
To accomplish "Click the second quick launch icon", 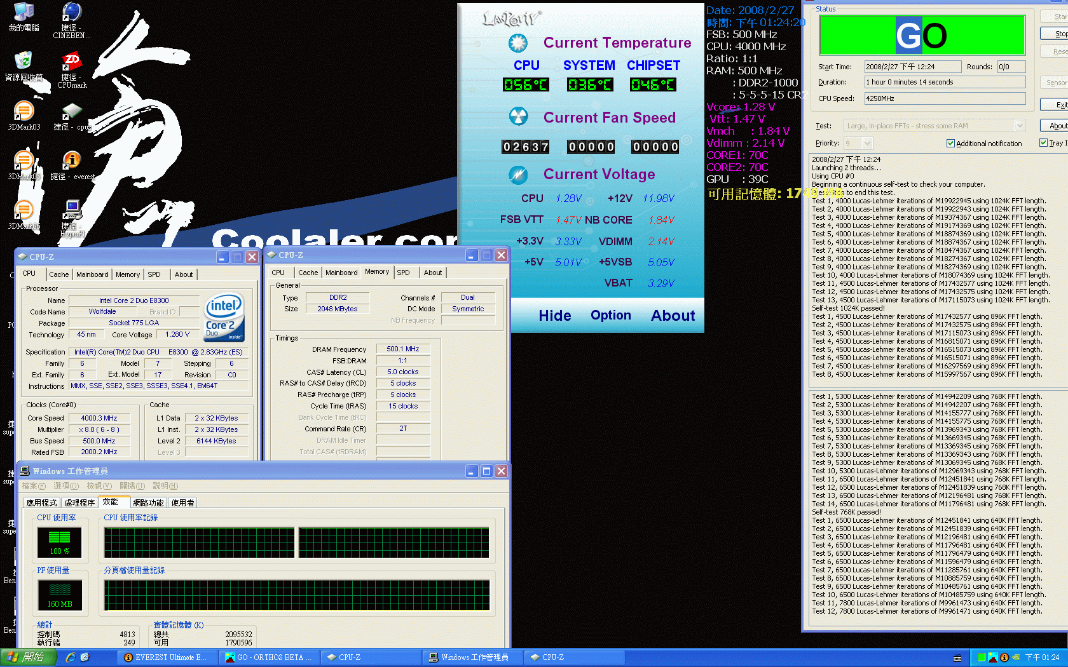I will [85, 657].
